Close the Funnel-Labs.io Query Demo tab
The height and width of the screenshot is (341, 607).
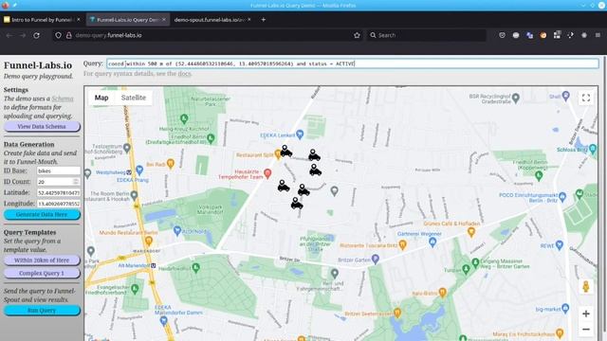tap(164, 19)
